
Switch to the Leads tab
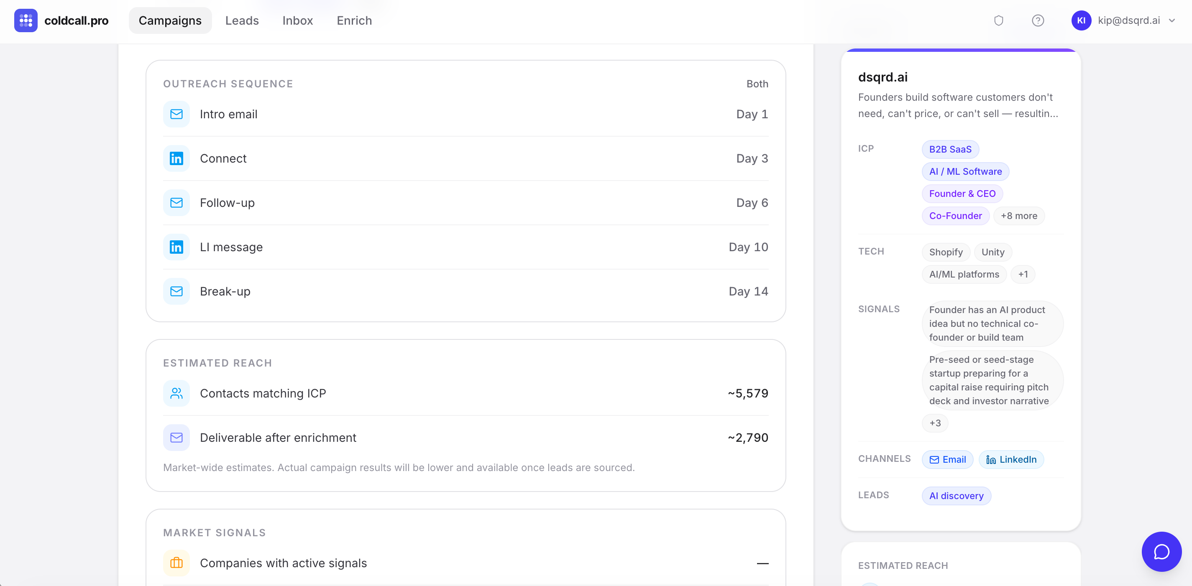pyautogui.click(x=242, y=20)
